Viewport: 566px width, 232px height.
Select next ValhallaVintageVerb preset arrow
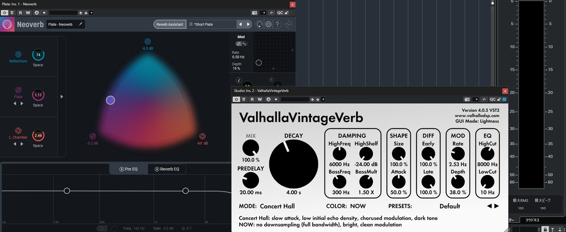(496, 206)
